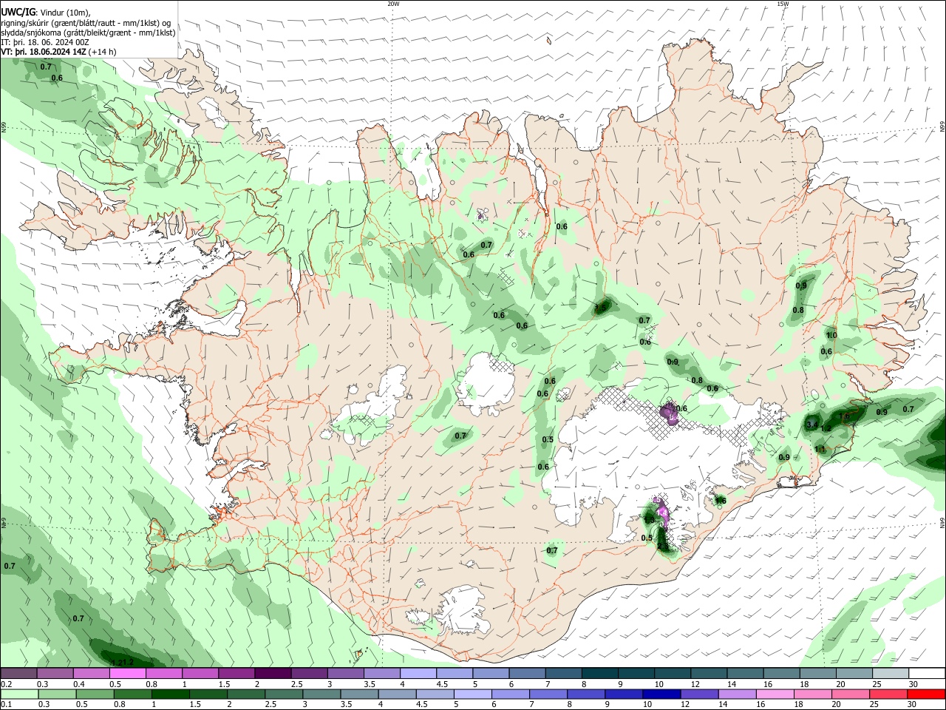
Task: Click the '1.1' precipitation value on the map
Action: [x=820, y=449]
